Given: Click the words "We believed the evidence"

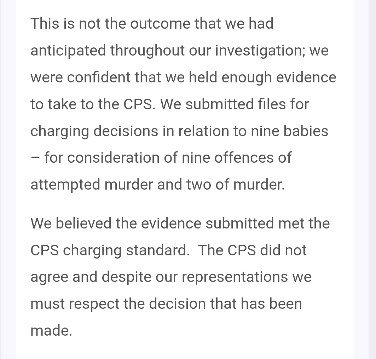Looking at the screenshot, I should [116, 224].
